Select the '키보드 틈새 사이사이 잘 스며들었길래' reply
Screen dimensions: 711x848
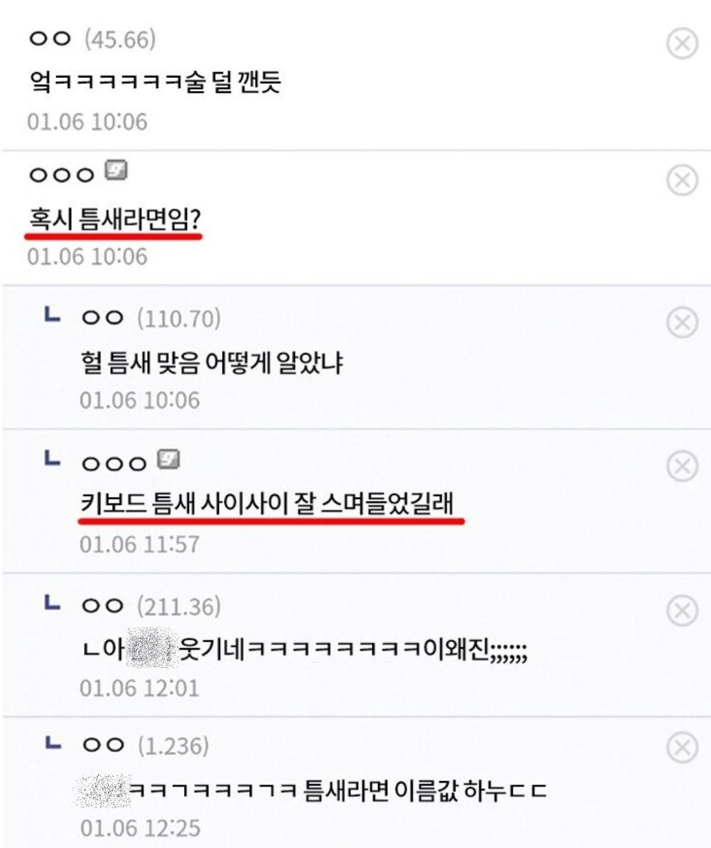tap(267, 503)
